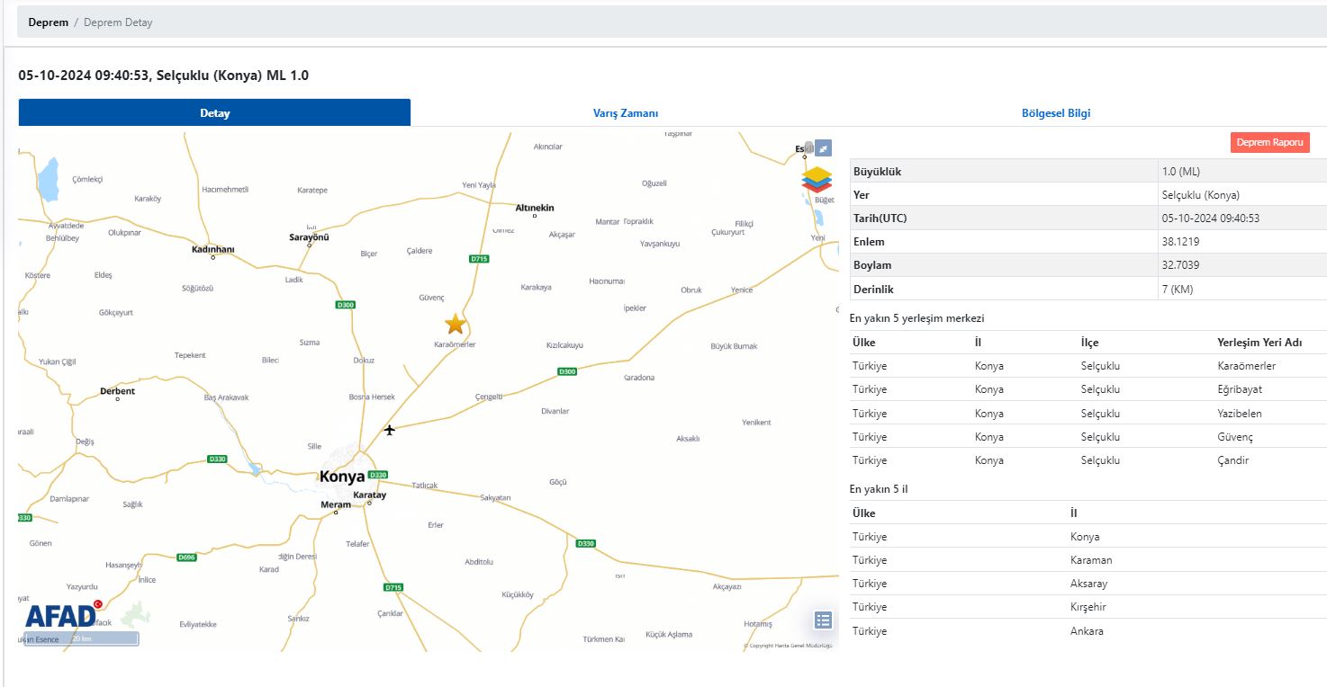
Task: Open the map layers stack icon
Action: [817, 179]
